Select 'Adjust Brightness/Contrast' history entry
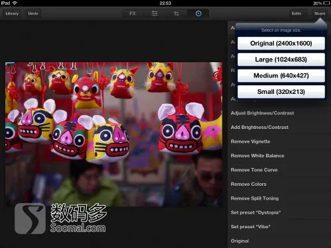 [279, 113]
